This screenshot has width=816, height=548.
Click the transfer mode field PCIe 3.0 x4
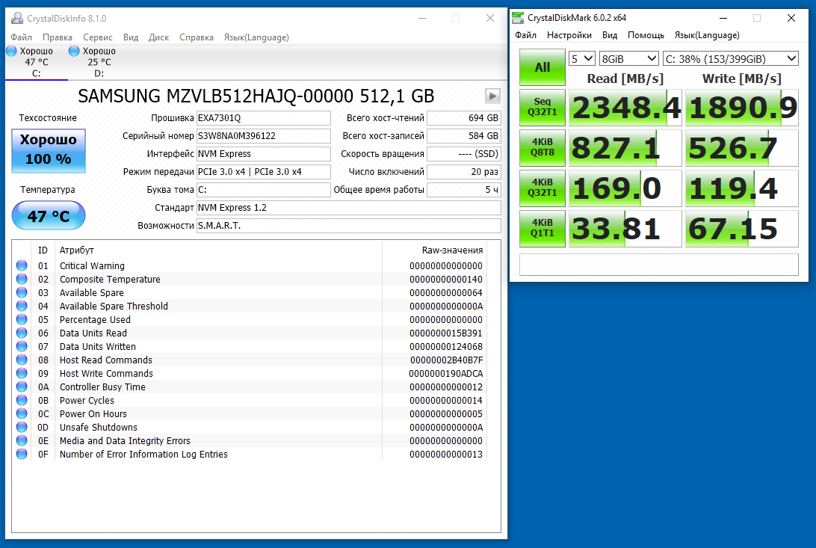coord(263,172)
